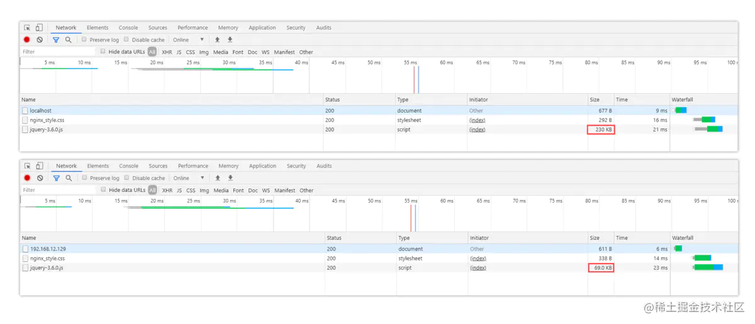Select jquery-3.6.0.js request in bottom panel
Image resolution: width=755 pixels, height=324 pixels.
(378, 268)
